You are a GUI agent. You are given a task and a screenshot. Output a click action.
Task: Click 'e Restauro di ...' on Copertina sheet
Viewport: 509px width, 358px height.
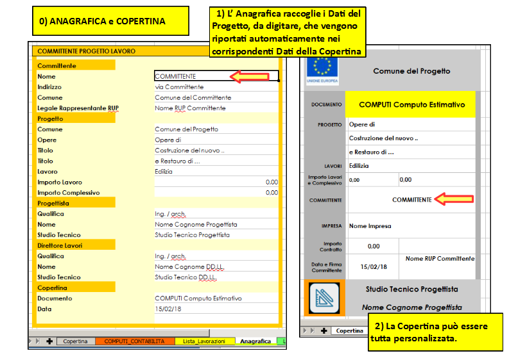411,152
